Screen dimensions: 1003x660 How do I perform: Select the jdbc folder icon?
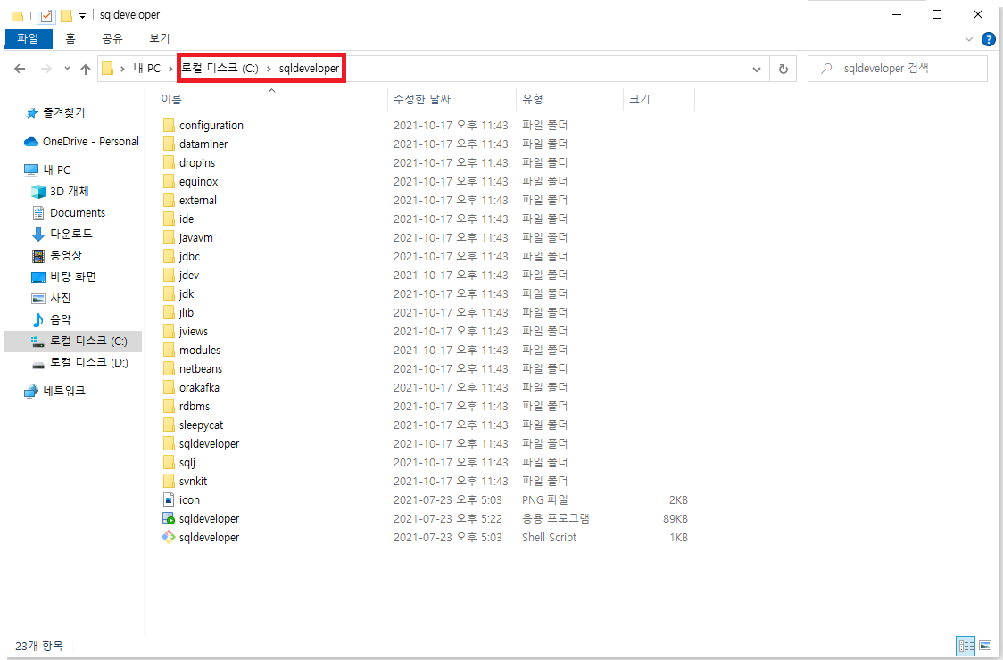[169, 257]
